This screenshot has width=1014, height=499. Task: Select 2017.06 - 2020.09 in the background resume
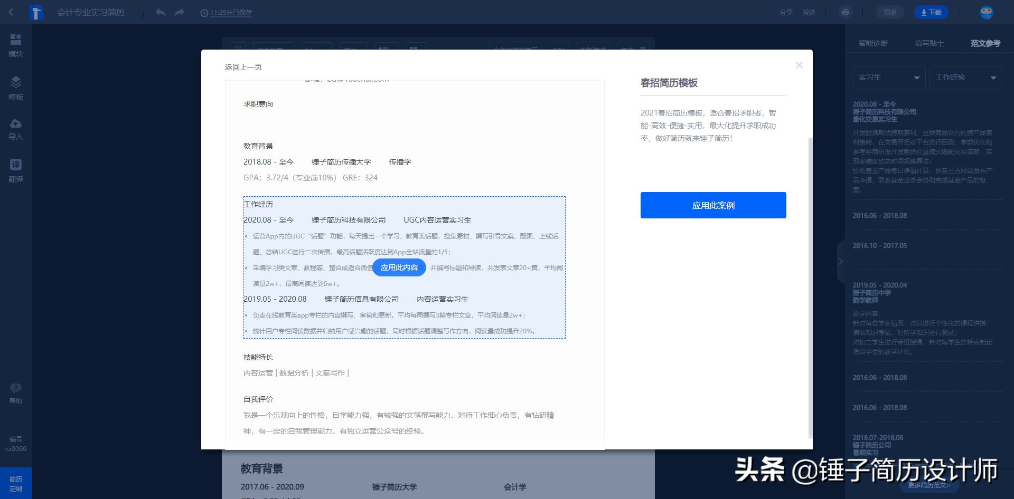(273, 487)
